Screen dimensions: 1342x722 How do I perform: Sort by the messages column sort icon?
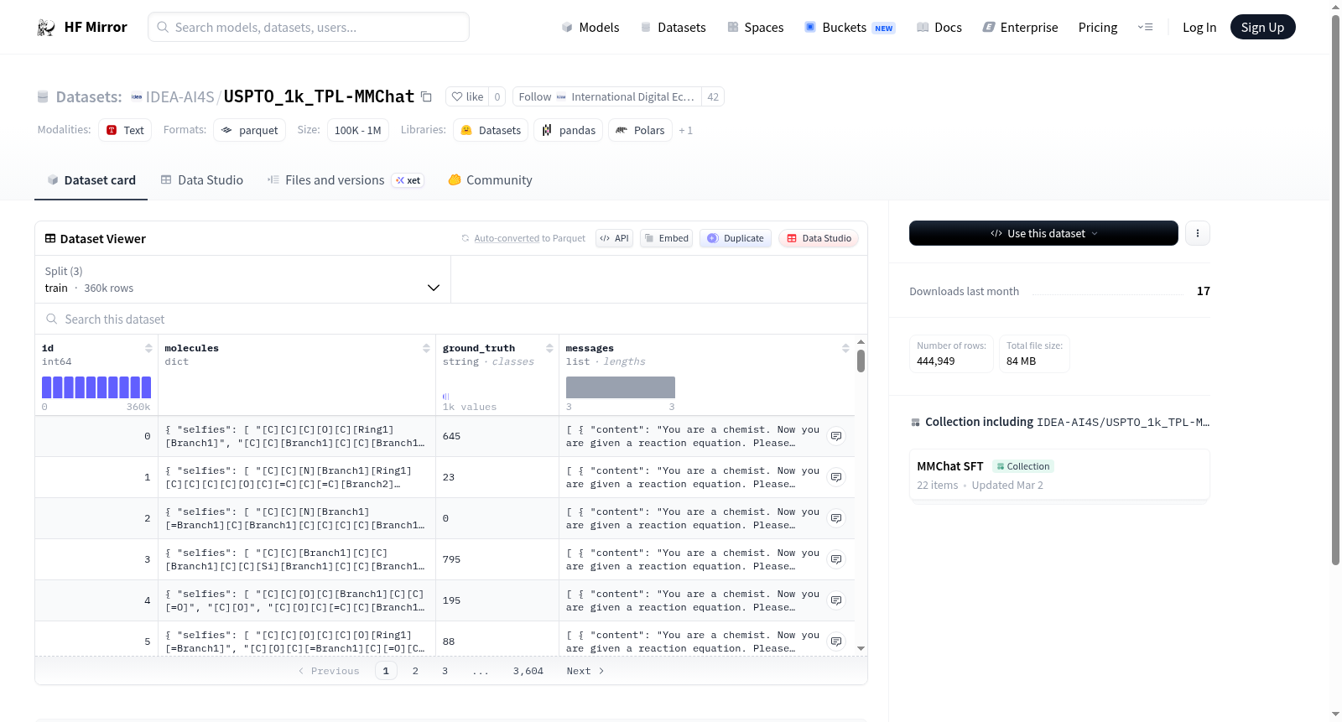point(845,348)
